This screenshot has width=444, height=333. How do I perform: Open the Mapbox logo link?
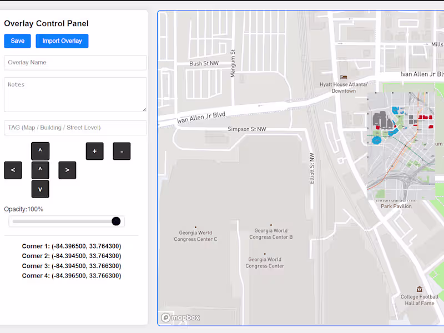point(180,317)
